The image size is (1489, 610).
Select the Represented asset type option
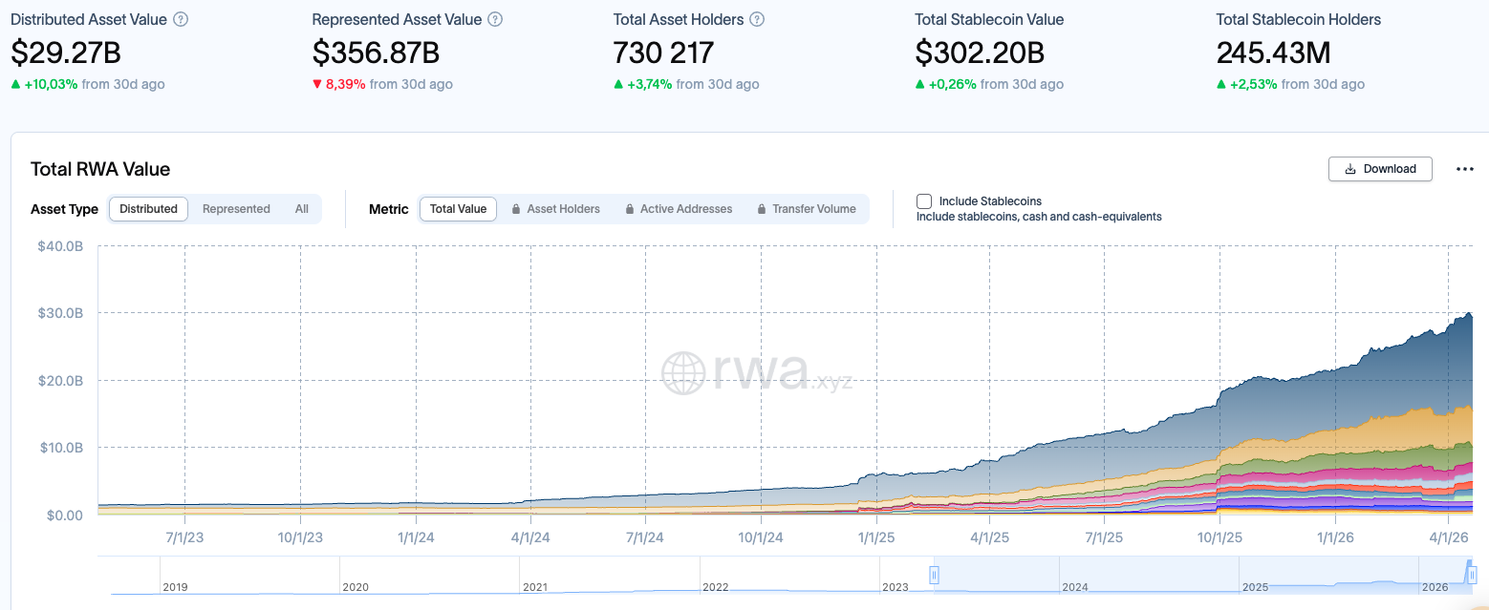click(235, 208)
